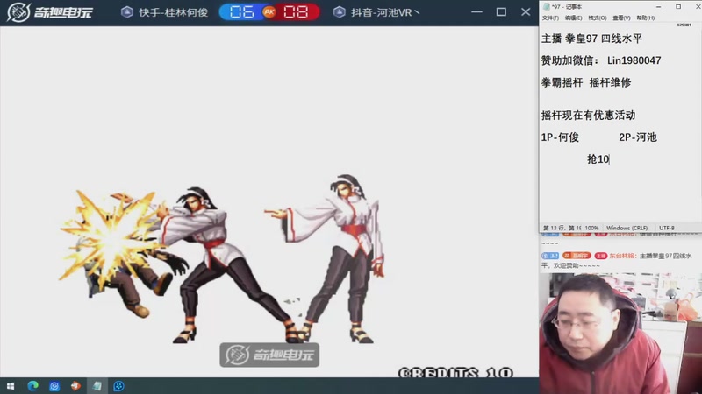The width and height of the screenshot is (702, 394).
Task: Open the 格式(O) menu in Notepad
Action: tap(598, 18)
